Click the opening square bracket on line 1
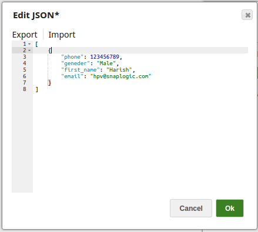The image size is (258, 232). tap(36, 44)
